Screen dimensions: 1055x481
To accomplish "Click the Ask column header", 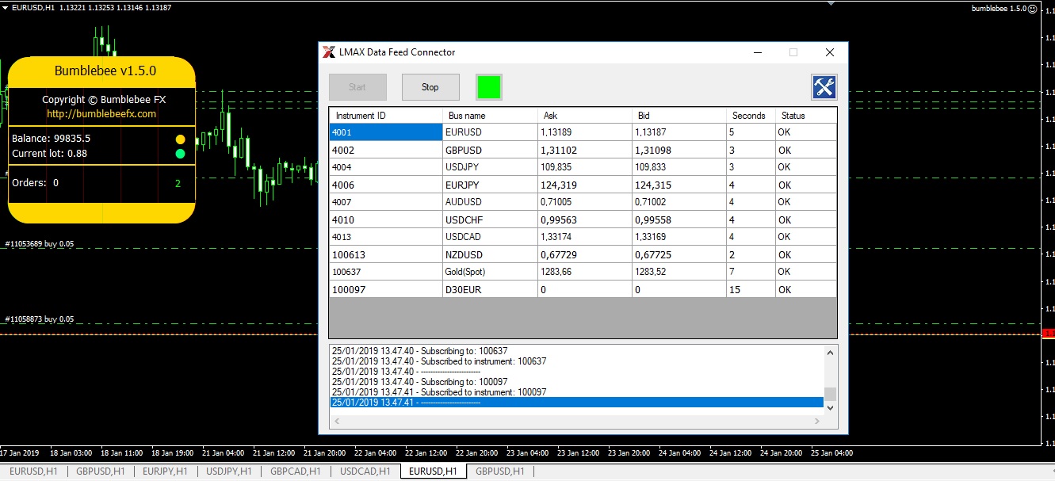I will pos(585,116).
